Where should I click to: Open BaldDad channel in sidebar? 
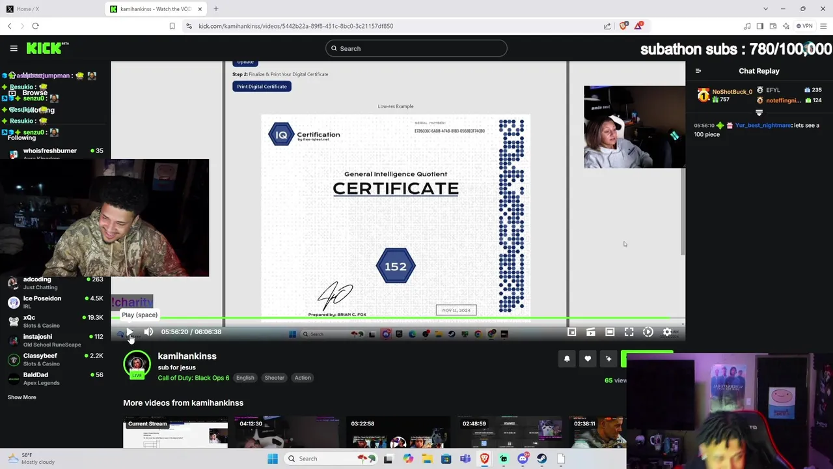pos(55,378)
